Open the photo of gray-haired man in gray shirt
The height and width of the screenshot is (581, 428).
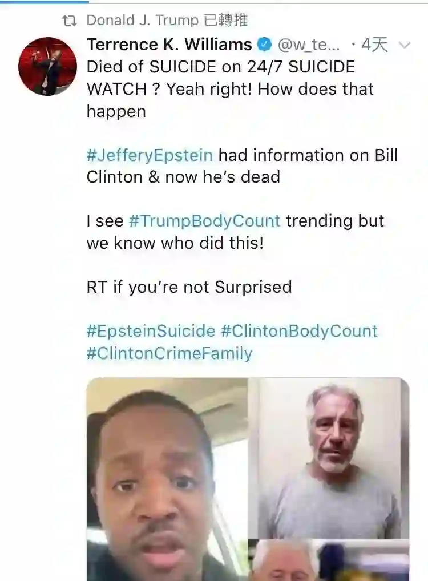click(329, 458)
